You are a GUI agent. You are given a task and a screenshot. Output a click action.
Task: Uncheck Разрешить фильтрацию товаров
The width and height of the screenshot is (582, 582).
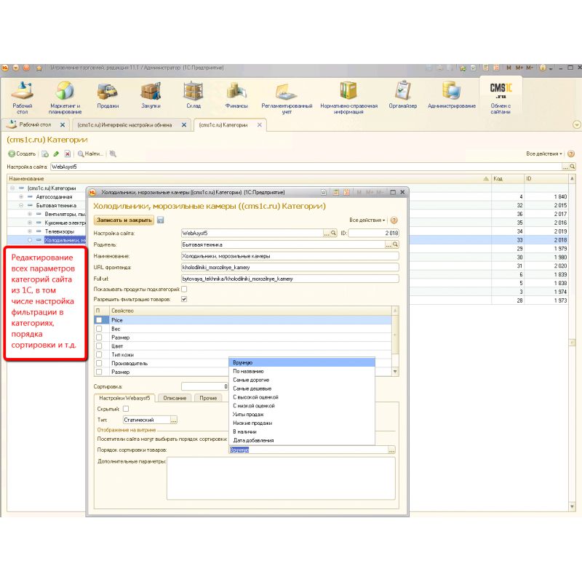point(184,298)
